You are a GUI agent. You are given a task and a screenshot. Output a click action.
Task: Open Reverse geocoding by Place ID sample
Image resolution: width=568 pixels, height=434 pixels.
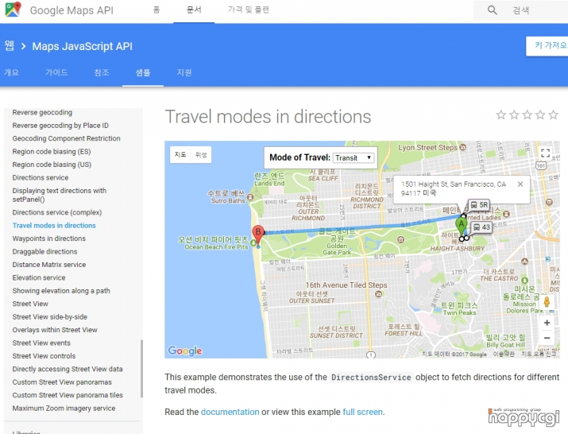(60, 126)
